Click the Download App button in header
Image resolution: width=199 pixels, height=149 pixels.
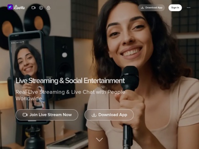tap(151, 7)
